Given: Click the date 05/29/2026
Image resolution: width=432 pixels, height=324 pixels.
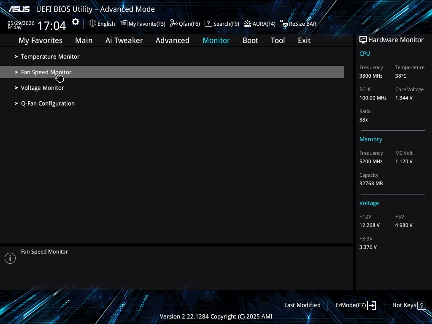Looking at the screenshot, I should pyautogui.click(x=21, y=23).
